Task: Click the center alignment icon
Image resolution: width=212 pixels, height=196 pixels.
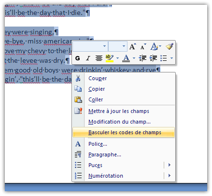Action: pos(99,58)
